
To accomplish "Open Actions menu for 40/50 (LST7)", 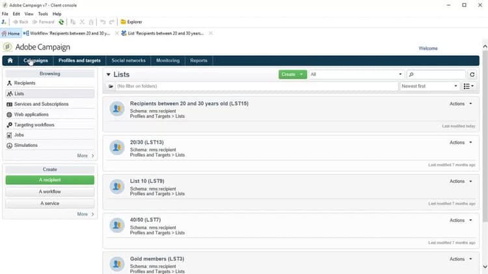I will coord(461,220).
